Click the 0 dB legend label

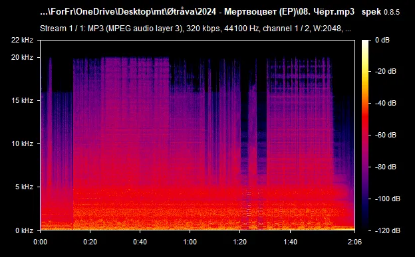tap(382, 40)
